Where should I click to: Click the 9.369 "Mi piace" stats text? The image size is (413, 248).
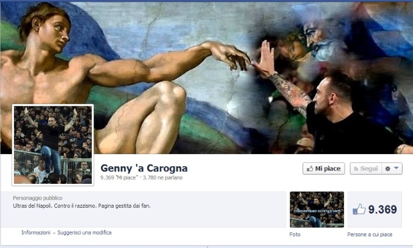(x=119, y=178)
